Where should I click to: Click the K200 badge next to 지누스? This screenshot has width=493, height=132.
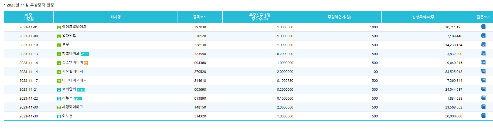(78, 99)
